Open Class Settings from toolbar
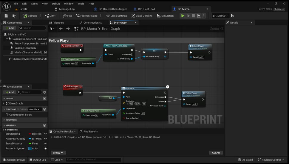Viewport: 289px width, 164px height. coord(117,16)
